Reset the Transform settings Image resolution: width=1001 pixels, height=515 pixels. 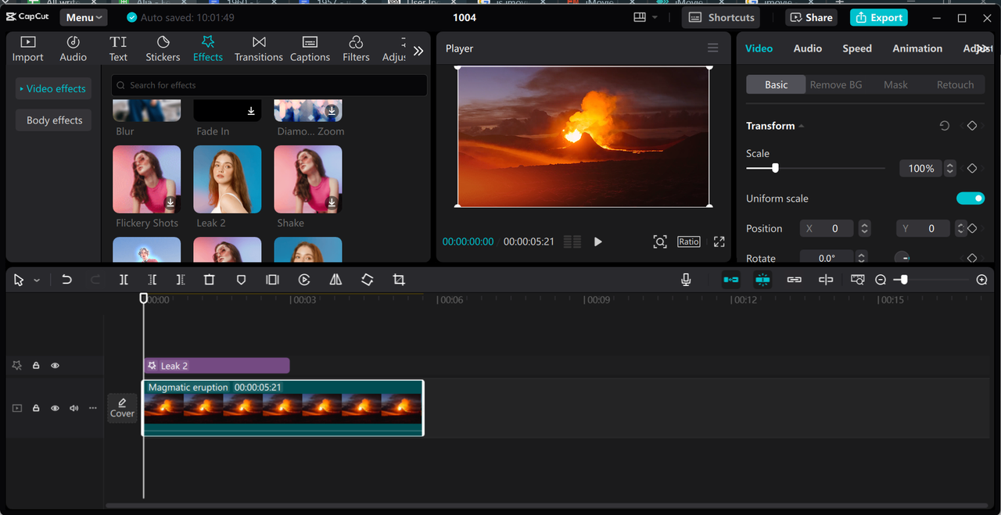tap(944, 126)
